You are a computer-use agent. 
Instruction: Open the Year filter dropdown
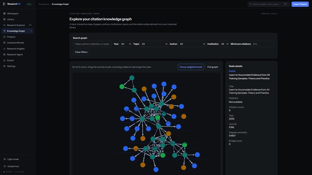point(125,44)
